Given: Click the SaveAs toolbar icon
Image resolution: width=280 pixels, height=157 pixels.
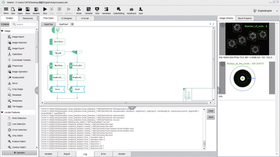Looking at the screenshot, I should click(36, 11).
